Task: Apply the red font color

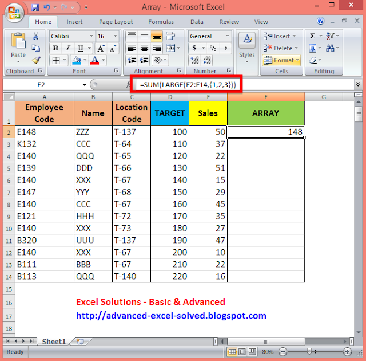Action: pyautogui.click(x=94, y=61)
